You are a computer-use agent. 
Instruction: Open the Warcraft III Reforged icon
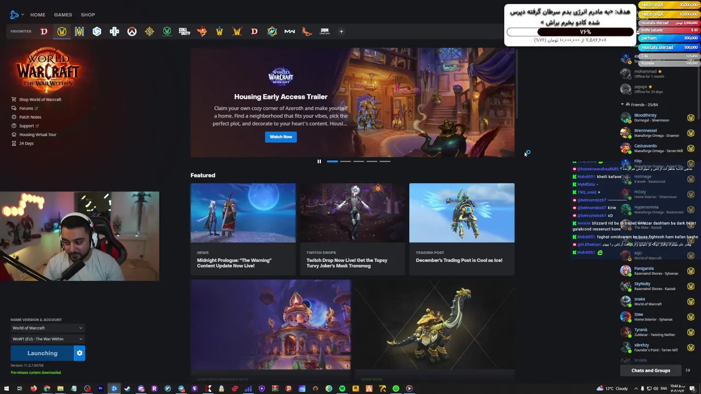point(79,32)
